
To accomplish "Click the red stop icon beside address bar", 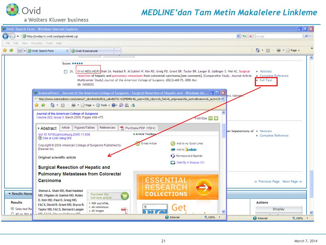I will pos(251,36).
